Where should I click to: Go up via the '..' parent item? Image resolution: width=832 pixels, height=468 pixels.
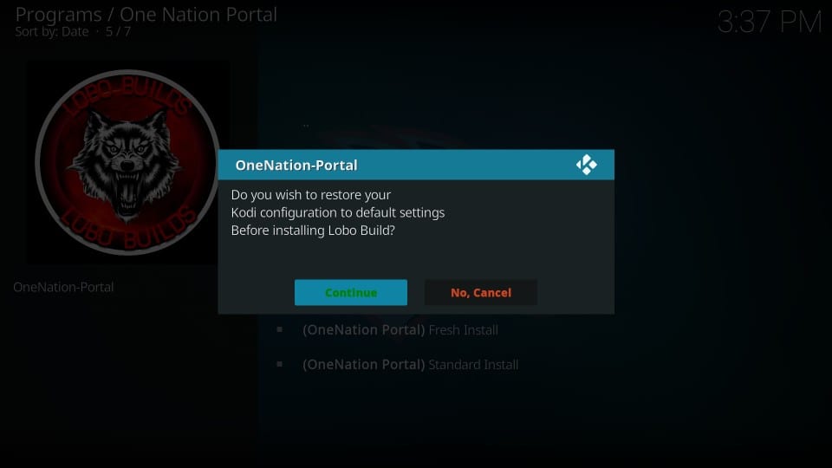[306, 126]
